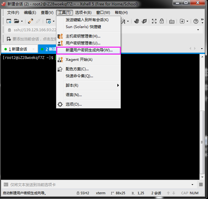Screen dimensions: 208x199
Task: Open 选项(O)... entry
Action: [88, 104]
